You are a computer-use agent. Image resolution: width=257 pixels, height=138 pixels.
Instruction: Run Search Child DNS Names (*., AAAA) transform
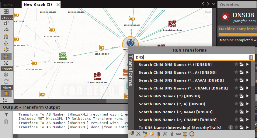[181, 80]
